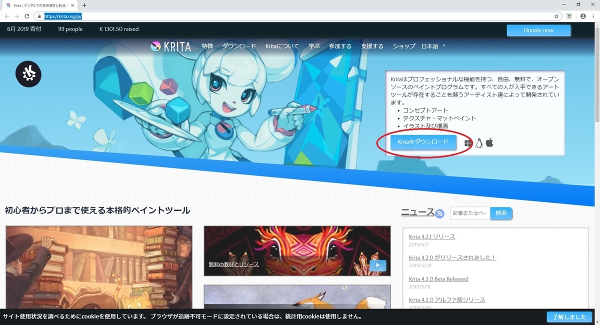600x325 pixels.
Task: Click the Kritaをダウンロード button
Action: point(422,142)
